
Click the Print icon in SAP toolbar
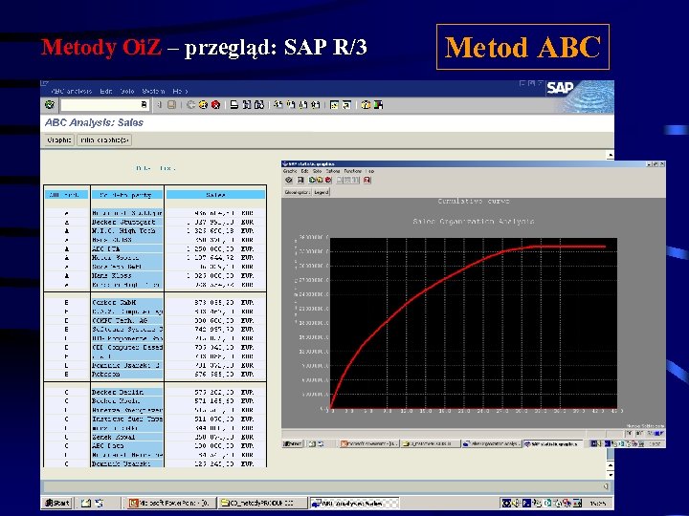234,105
